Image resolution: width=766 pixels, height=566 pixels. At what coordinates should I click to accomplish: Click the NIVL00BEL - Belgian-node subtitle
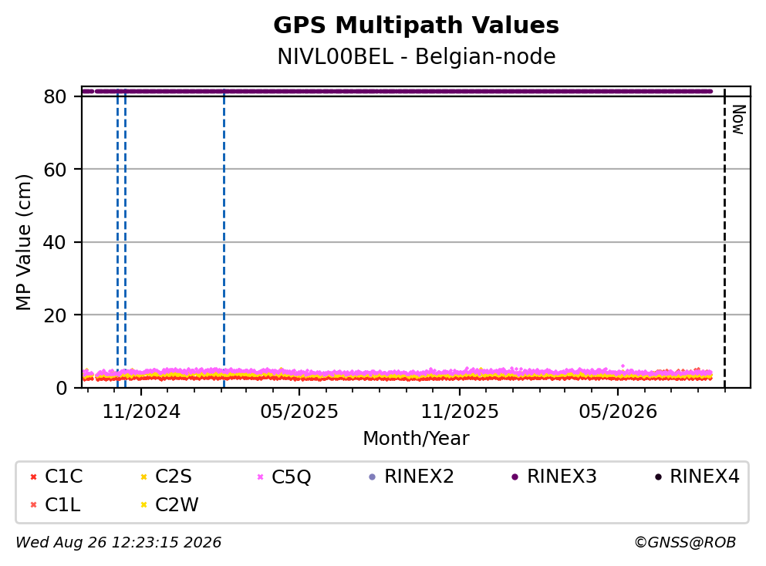417,57
